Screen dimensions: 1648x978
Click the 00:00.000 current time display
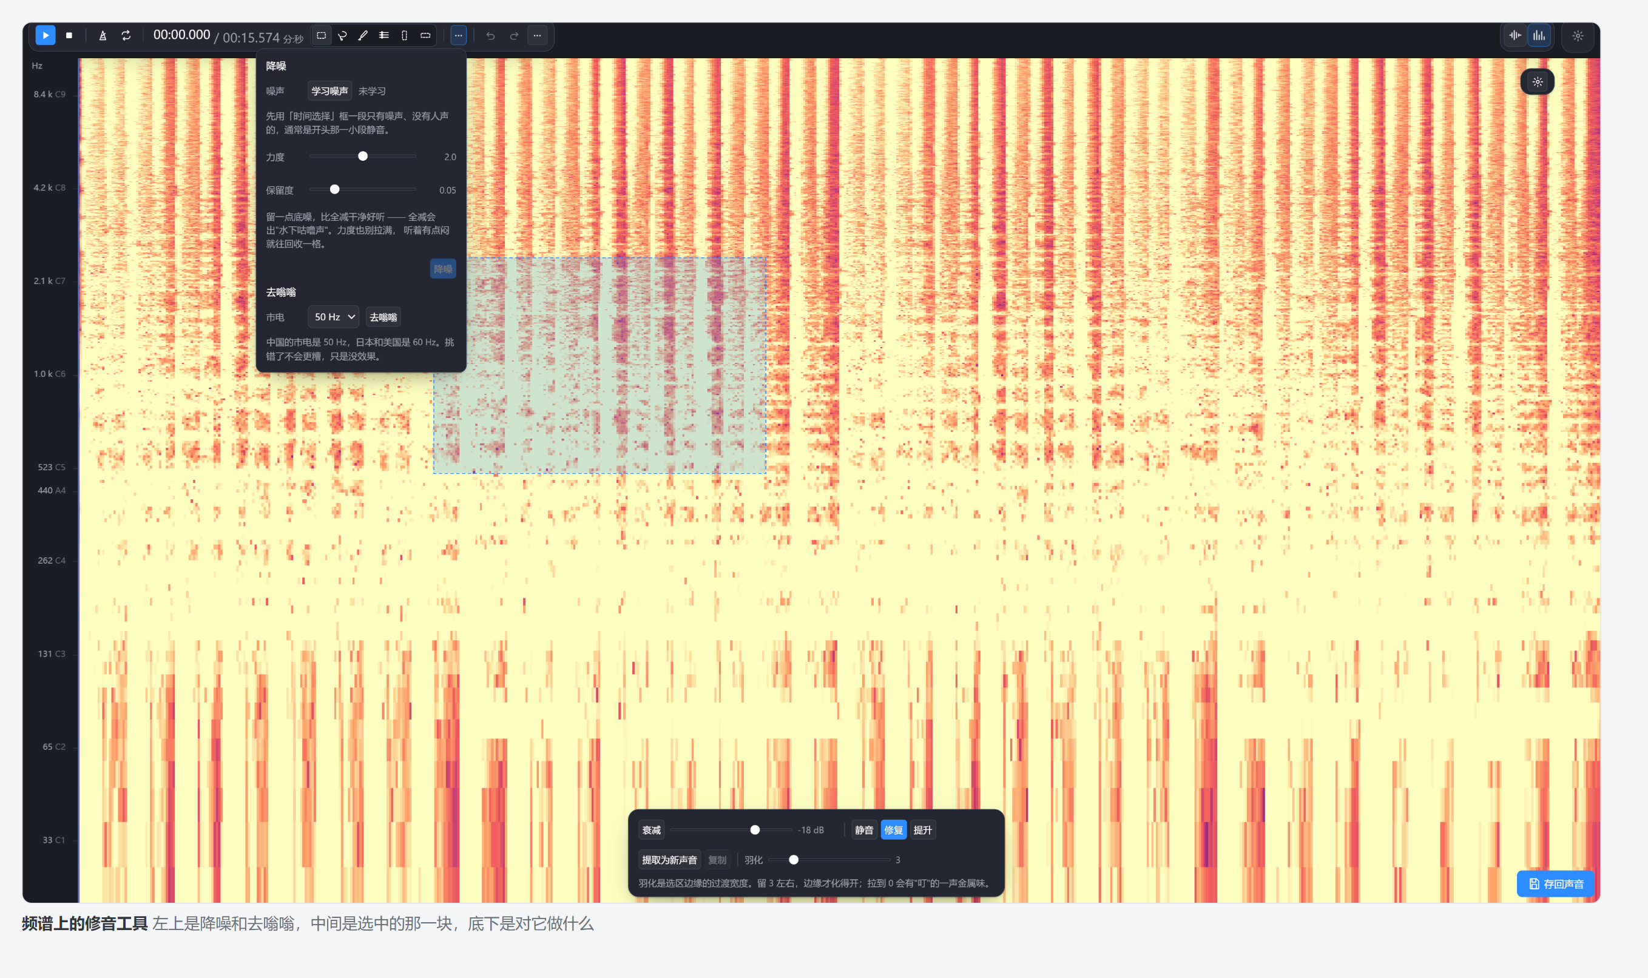click(182, 35)
